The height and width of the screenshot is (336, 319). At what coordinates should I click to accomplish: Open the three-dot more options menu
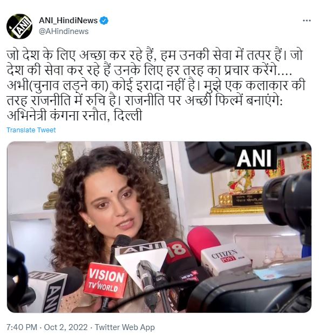point(307,21)
